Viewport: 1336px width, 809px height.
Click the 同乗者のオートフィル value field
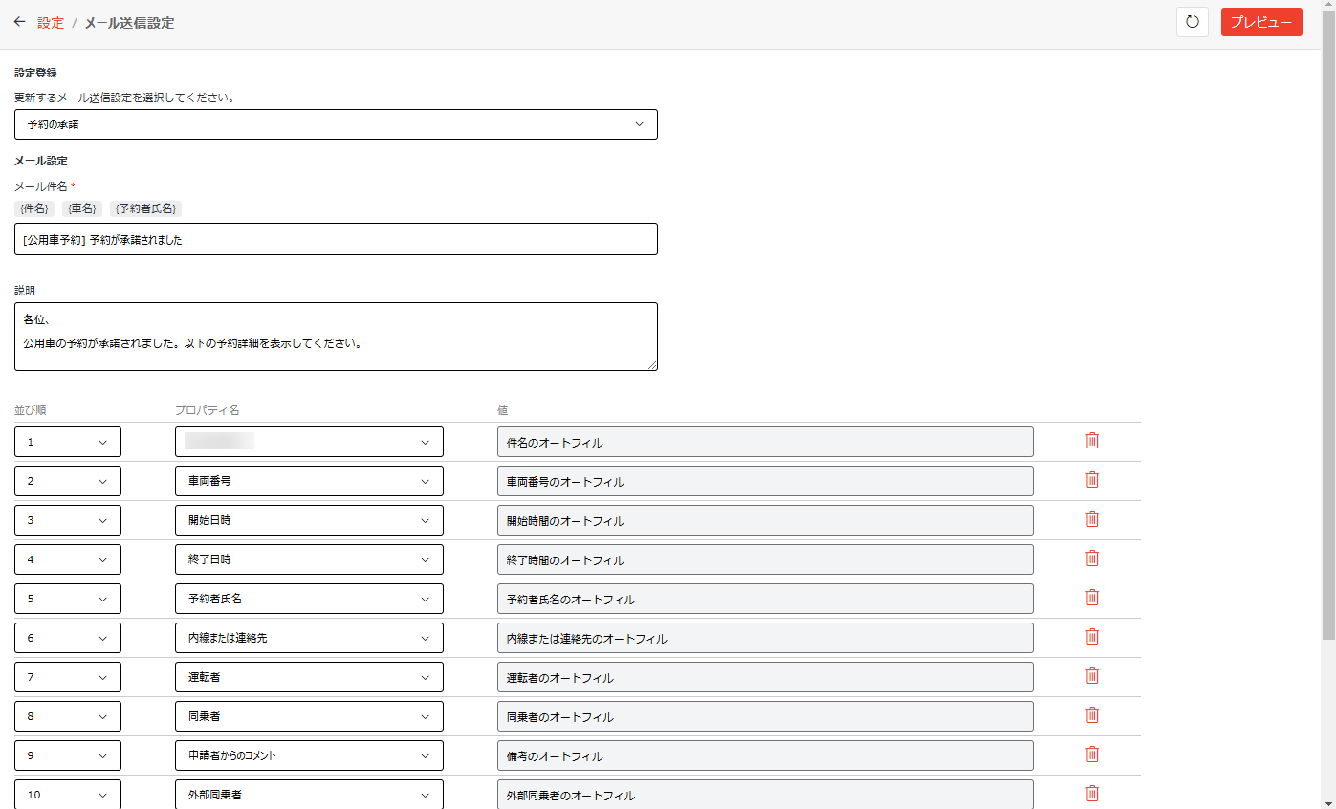(x=765, y=716)
